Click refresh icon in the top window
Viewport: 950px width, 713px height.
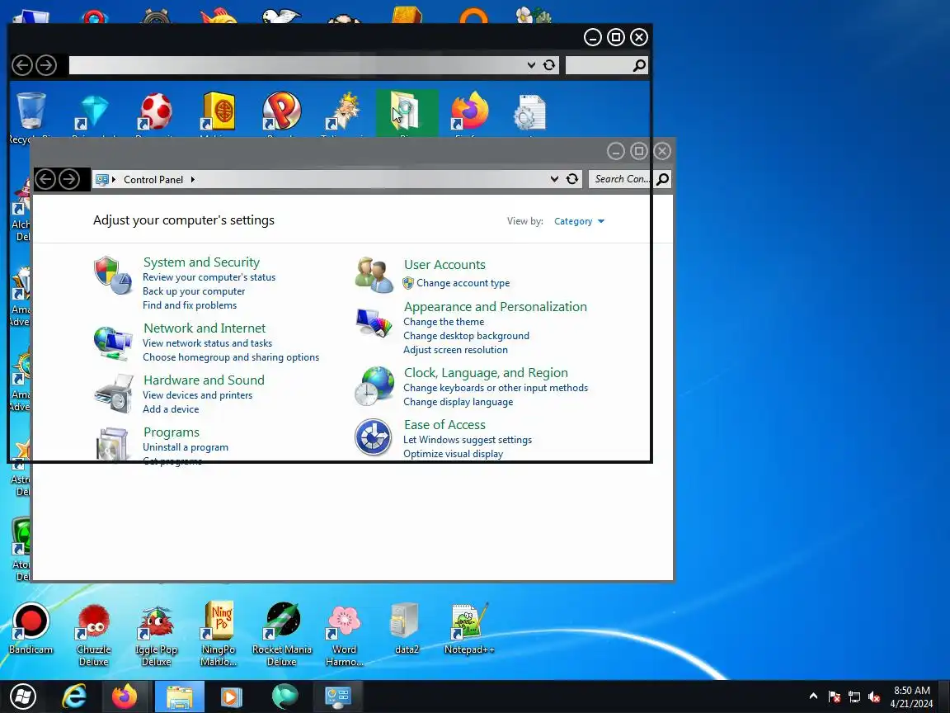coord(549,65)
